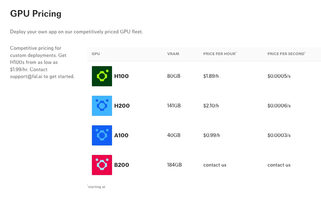Click the 40GB VRAM value for A100
The image size is (321, 199).
174,135
